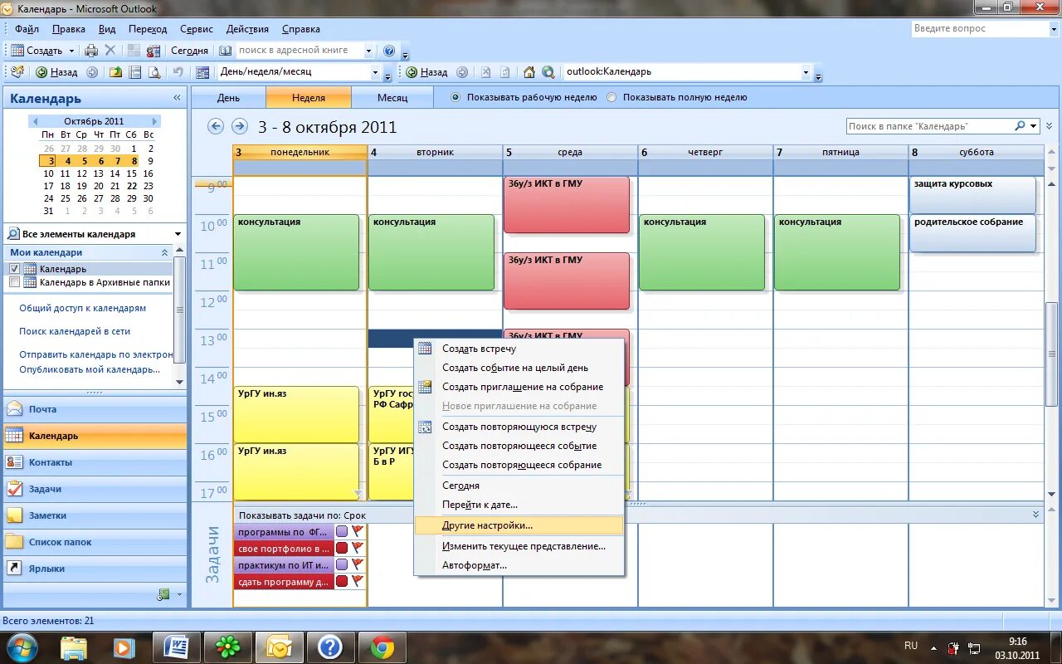The image size is (1062, 664).
Task: Click in 'Поиск в папке Календарь' field
Action: (928, 126)
